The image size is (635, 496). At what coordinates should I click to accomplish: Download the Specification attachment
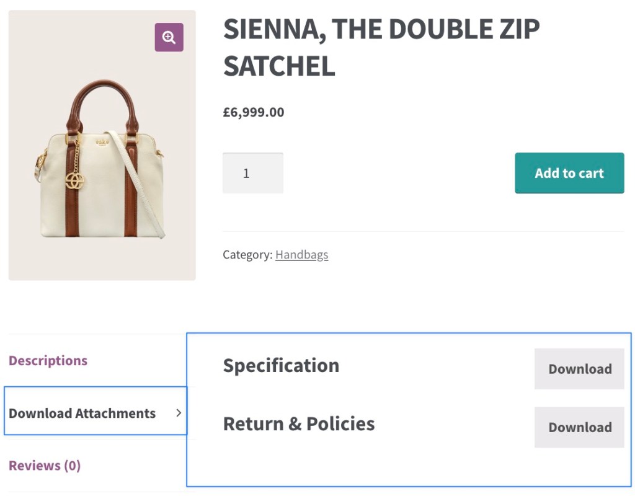(x=579, y=369)
